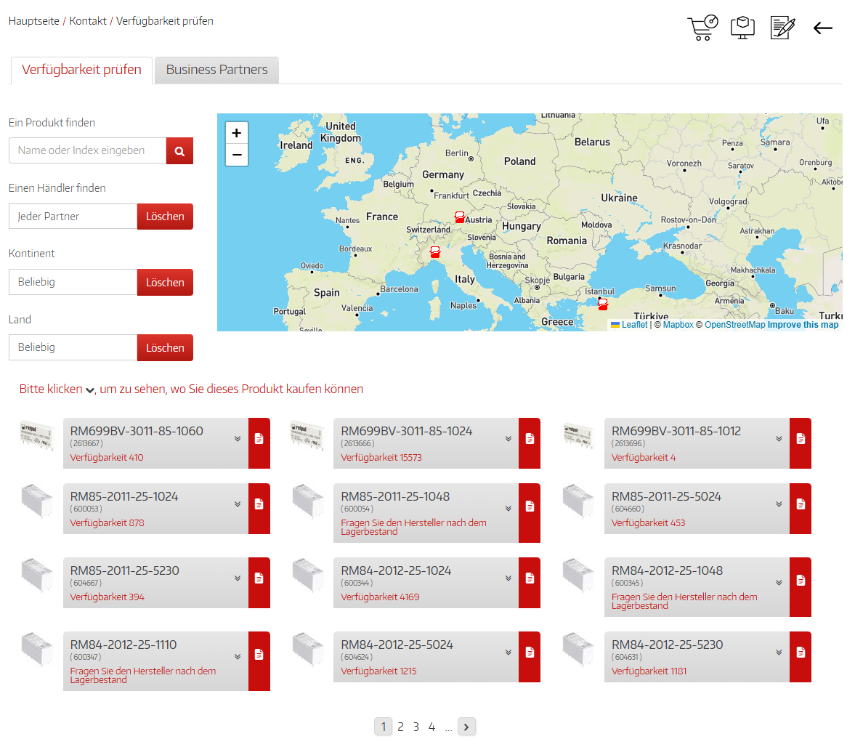Click the product name search input field
Image resolution: width=855 pixels, height=755 pixels.
(88, 150)
